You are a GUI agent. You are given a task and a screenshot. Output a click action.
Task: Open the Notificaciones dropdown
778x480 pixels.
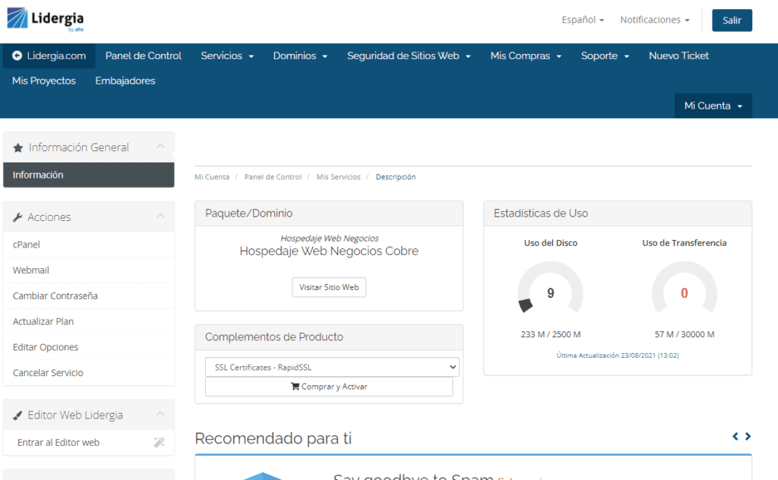[654, 20]
